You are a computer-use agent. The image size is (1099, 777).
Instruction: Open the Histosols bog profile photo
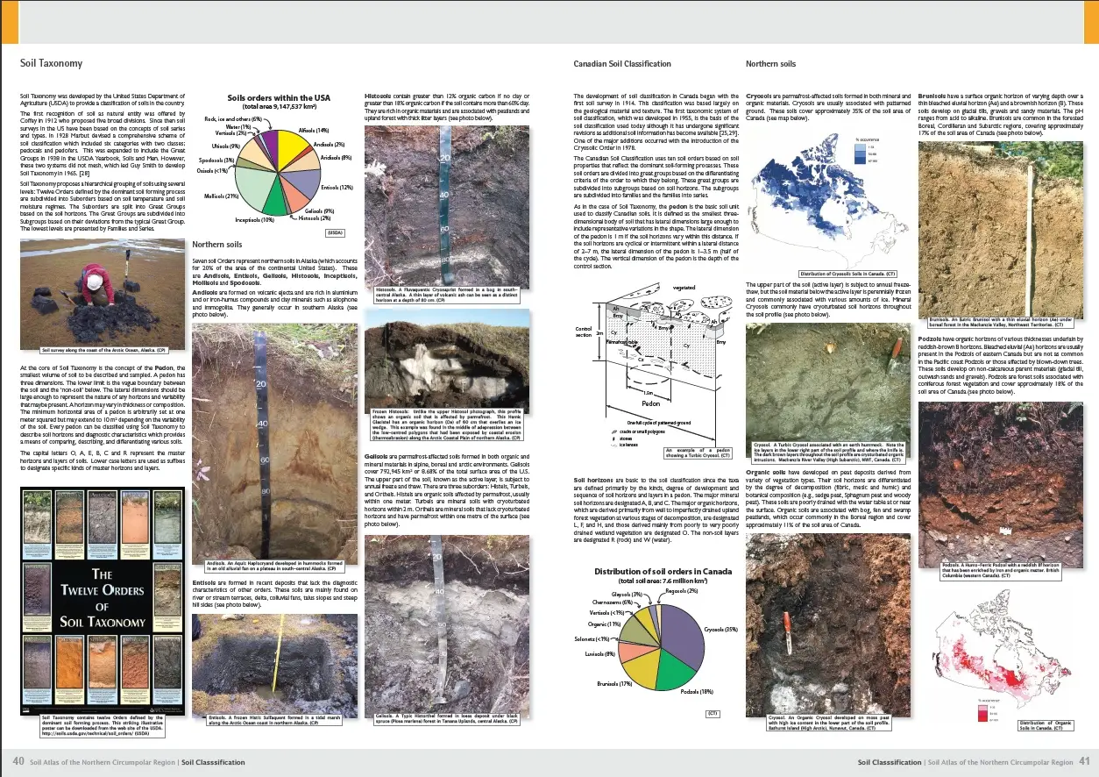447,205
